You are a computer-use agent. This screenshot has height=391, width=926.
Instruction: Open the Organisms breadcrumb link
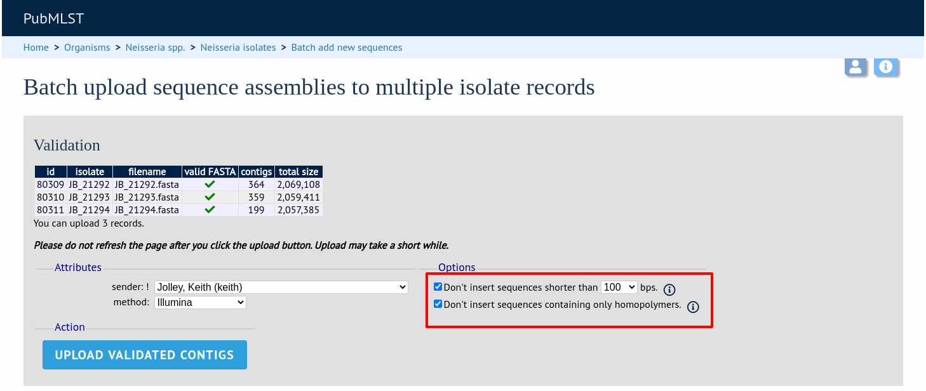(87, 48)
